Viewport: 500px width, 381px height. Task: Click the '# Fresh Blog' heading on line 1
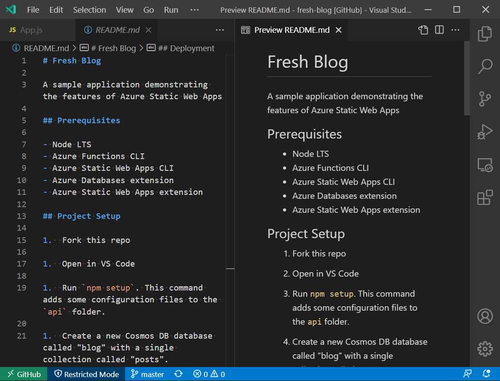point(72,61)
